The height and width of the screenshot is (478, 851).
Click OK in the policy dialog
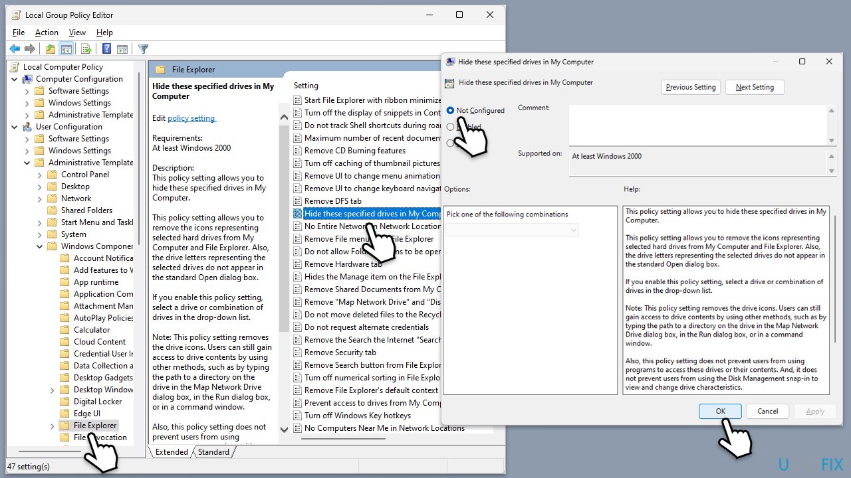point(720,411)
